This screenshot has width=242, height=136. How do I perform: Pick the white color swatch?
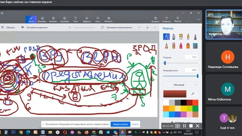[166, 102]
